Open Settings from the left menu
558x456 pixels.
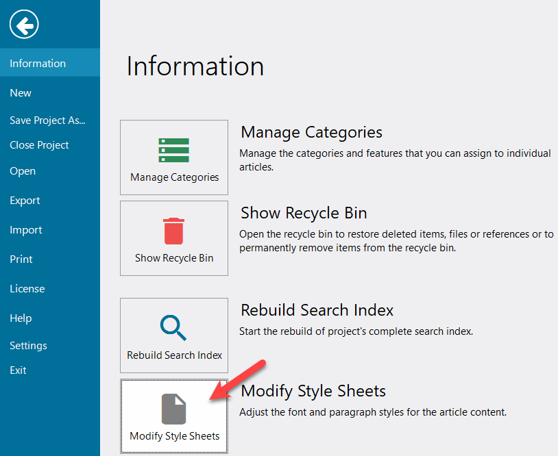click(28, 345)
